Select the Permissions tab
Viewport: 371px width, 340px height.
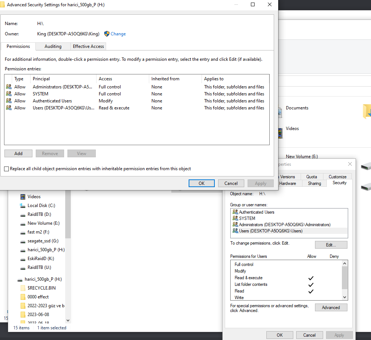point(18,46)
